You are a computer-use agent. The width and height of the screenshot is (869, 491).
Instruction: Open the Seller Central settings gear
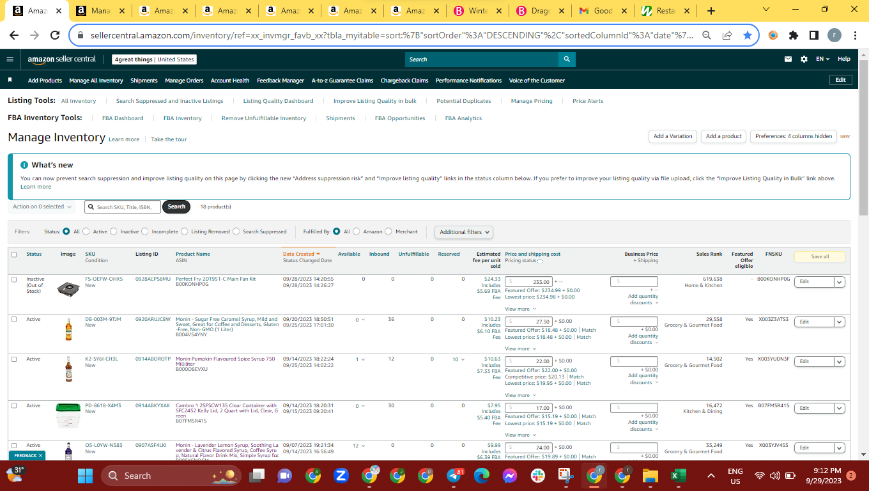point(804,59)
